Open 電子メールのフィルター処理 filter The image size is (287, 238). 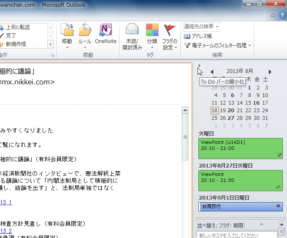[x=217, y=46]
